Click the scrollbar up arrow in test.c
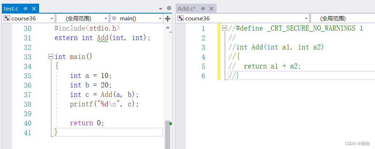Image resolution: width=375 pixels, height=149 pixels. pyautogui.click(x=168, y=27)
